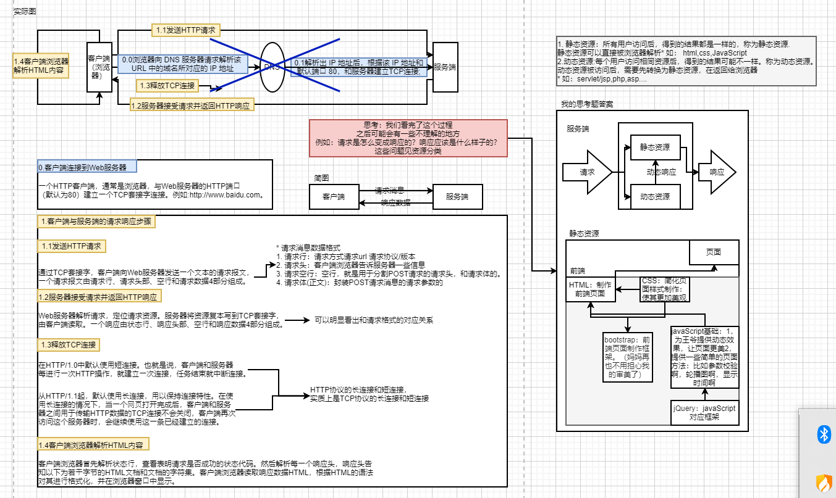Click the Bluetooth icon in the sidebar
The image size is (836, 498).
tap(824, 435)
